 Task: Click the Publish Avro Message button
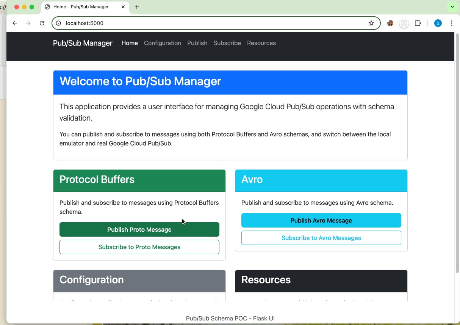pos(321,220)
